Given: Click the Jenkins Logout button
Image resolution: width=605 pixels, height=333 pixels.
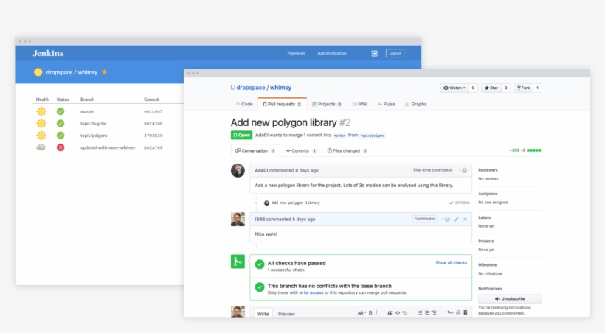Looking at the screenshot, I should click(395, 53).
